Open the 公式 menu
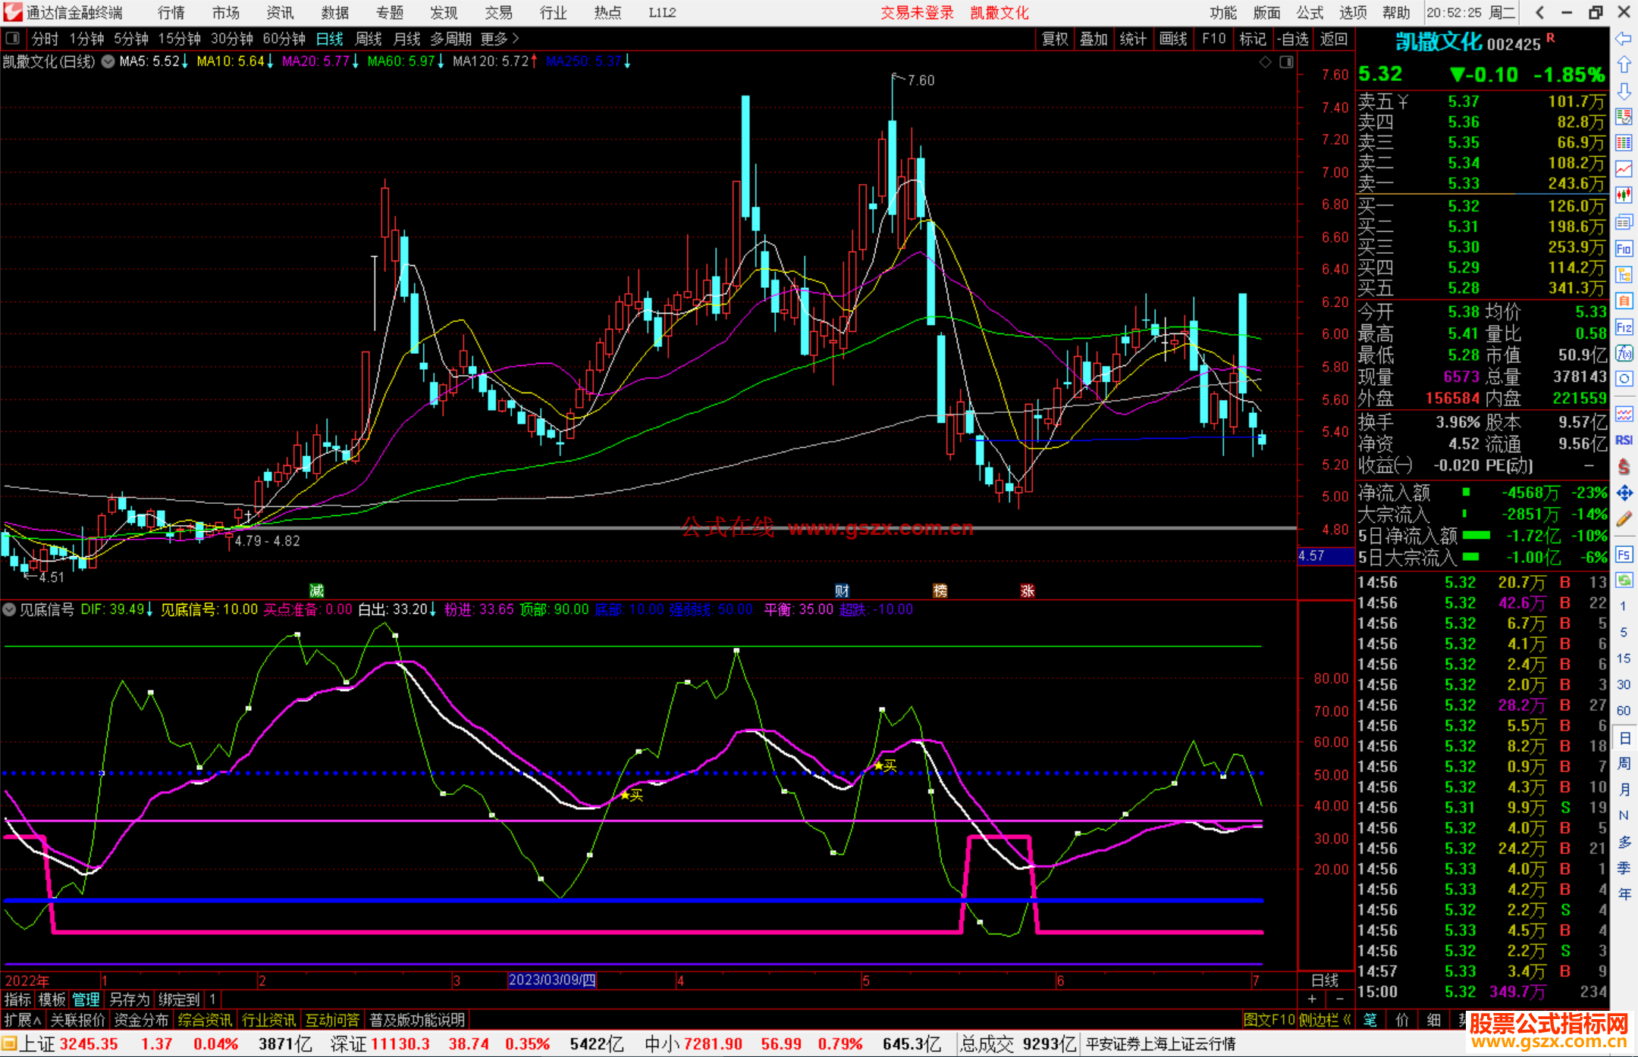 tap(1310, 12)
